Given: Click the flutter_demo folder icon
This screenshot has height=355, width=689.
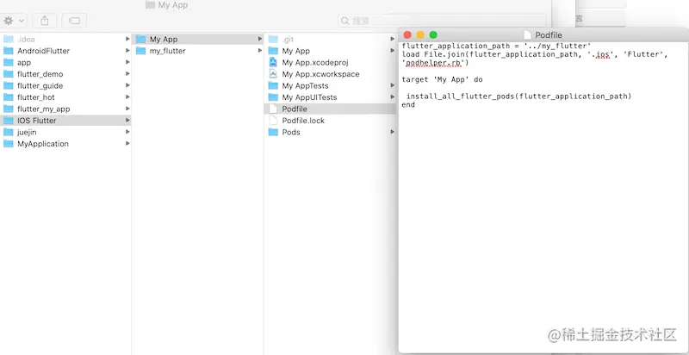Looking at the screenshot, I should [9, 74].
